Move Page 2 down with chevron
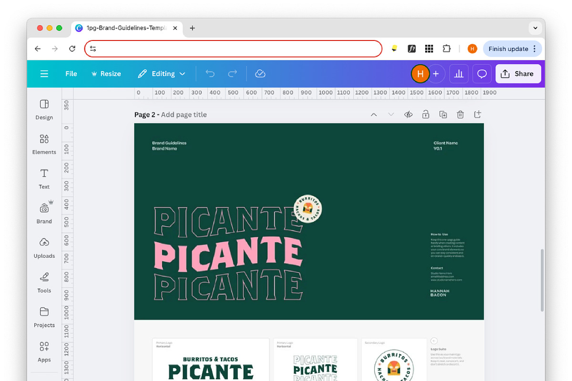The width and height of the screenshot is (572, 381). [x=391, y=115]
